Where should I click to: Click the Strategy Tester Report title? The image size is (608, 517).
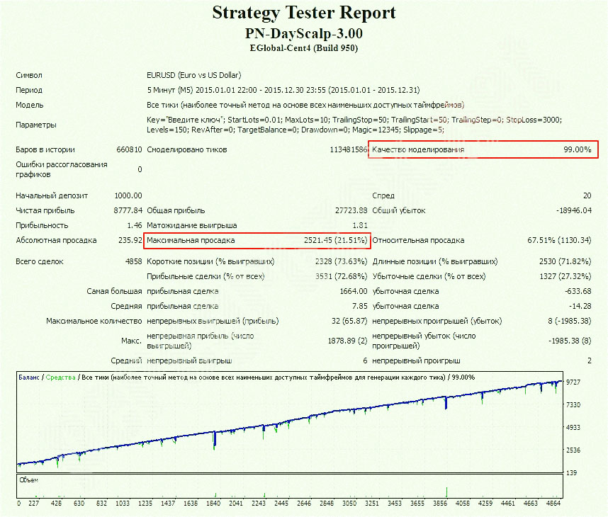(303, 13)
